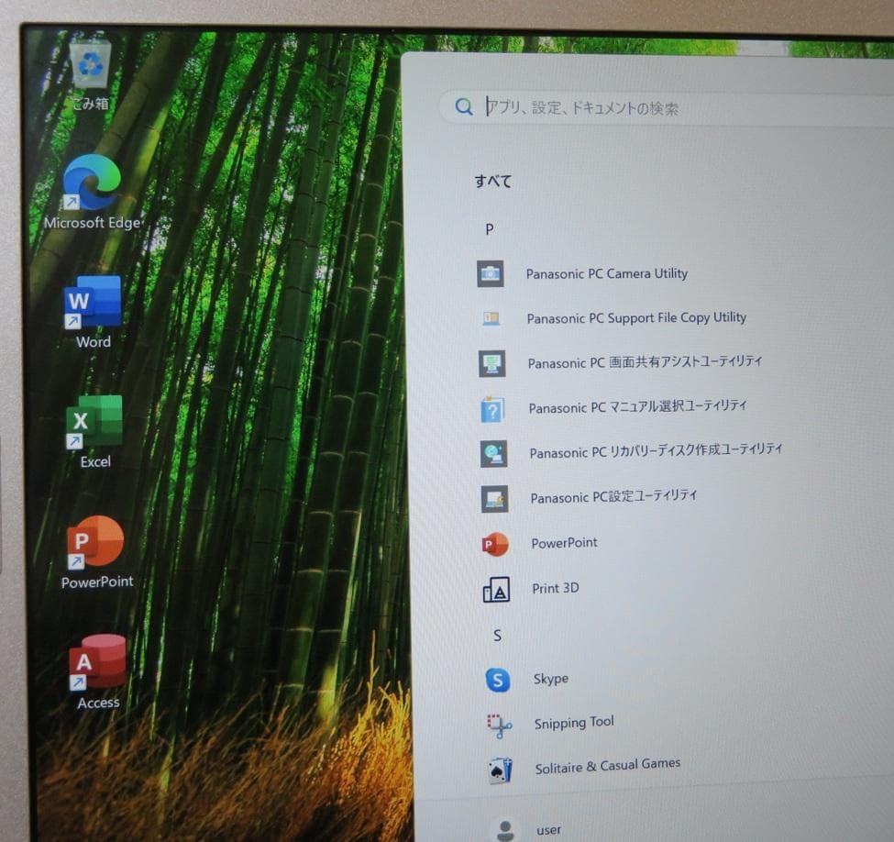Select the Panasonic PC設定ユーティリティ entry
The height and width of the screenshot is (842, 894).
point(613,496)
